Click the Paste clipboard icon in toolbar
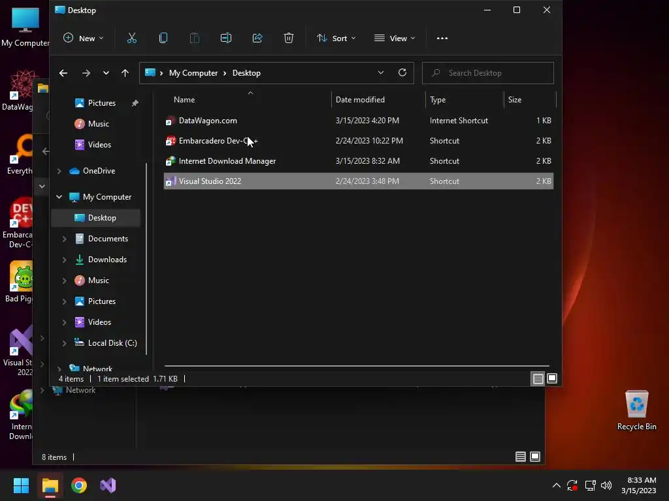Viewport: 669px width, 501px height. 195,38
